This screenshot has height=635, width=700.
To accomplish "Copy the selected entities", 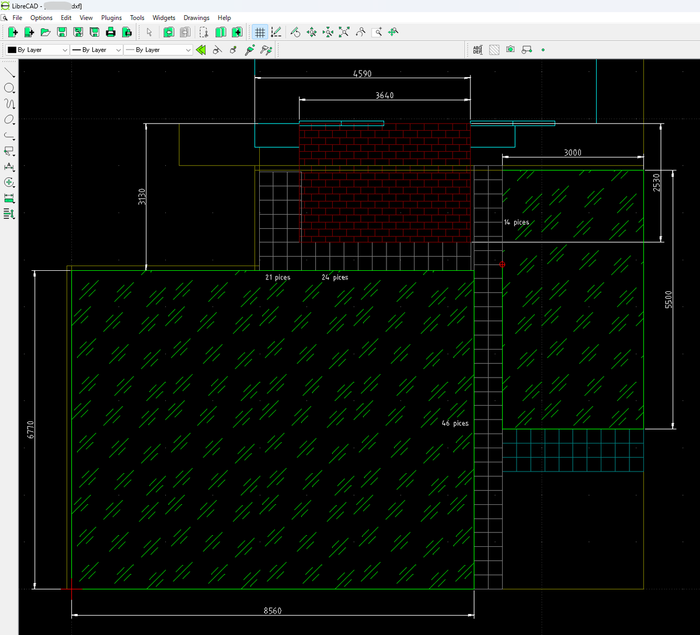I will [221, 32].
